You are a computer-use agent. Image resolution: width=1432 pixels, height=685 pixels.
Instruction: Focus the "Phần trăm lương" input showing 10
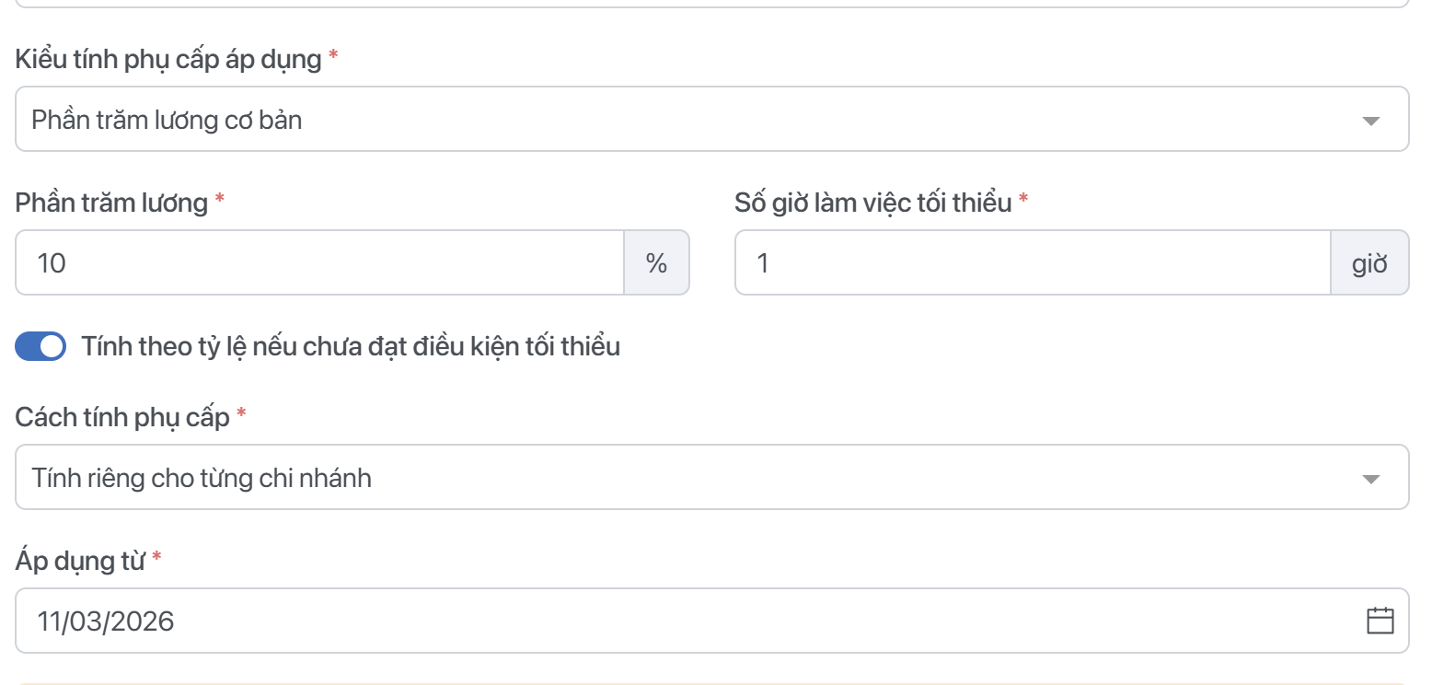[x=319, y=263]
